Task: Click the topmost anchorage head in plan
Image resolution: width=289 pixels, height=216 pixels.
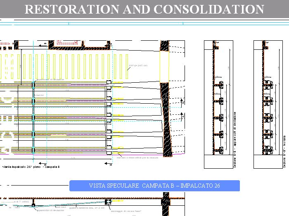Action: click(x=109, y=83)
